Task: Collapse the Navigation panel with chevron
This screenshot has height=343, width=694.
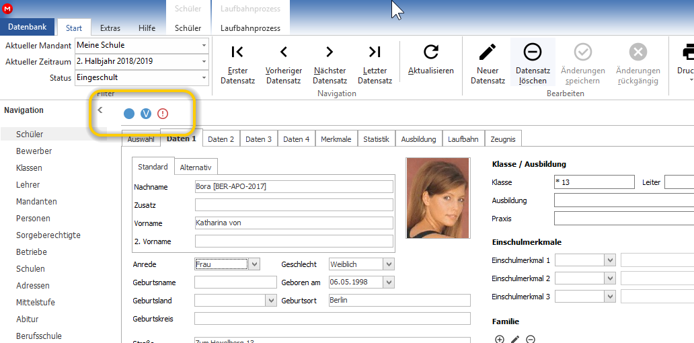Action: [100, 110]
